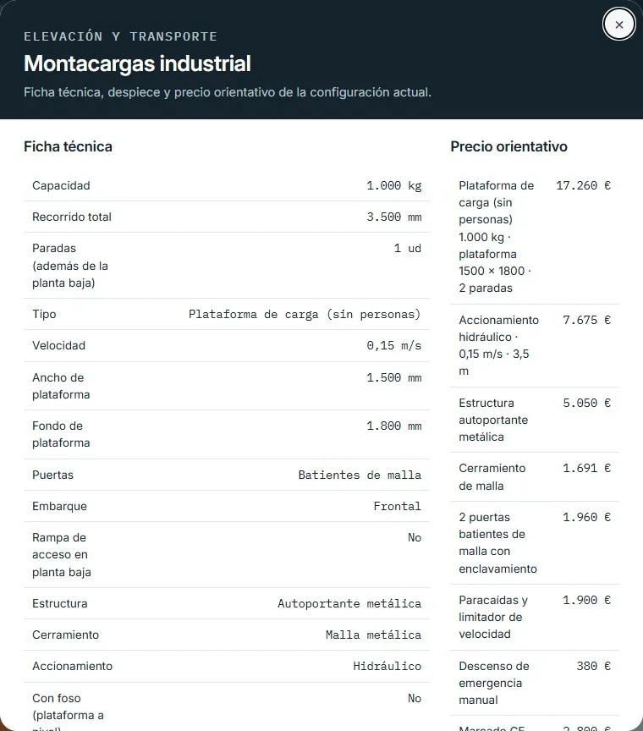
Task: Select the 'No' value for Con foso
Action: click(x=414, y=698)
